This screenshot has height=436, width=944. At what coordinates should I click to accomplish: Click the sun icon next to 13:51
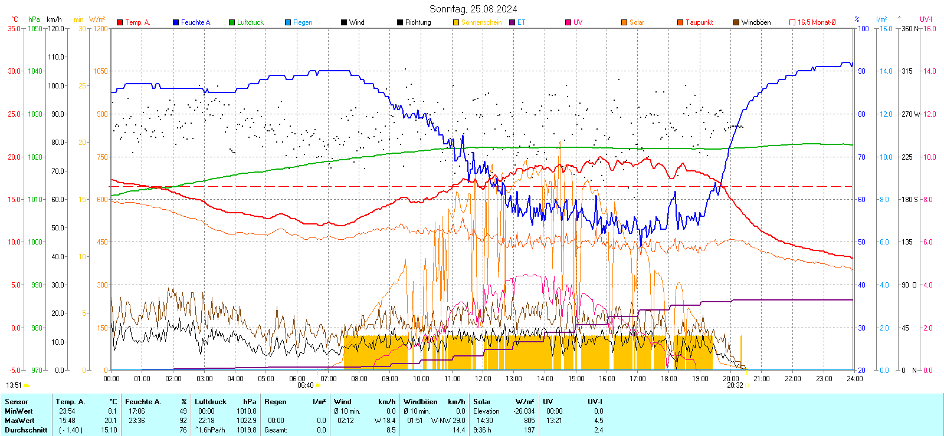click(x=26, y=386)
